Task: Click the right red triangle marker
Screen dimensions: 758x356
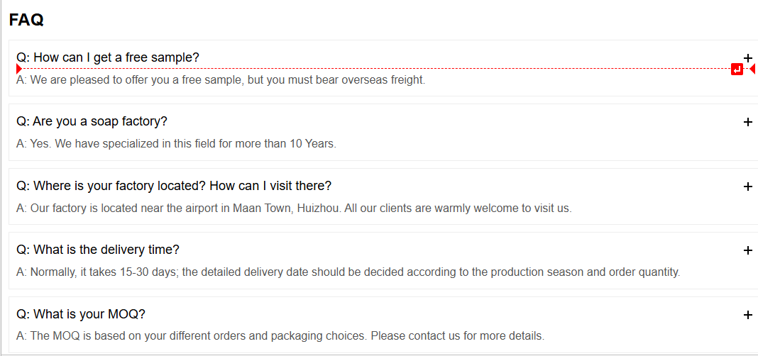Action: (752, 69)
